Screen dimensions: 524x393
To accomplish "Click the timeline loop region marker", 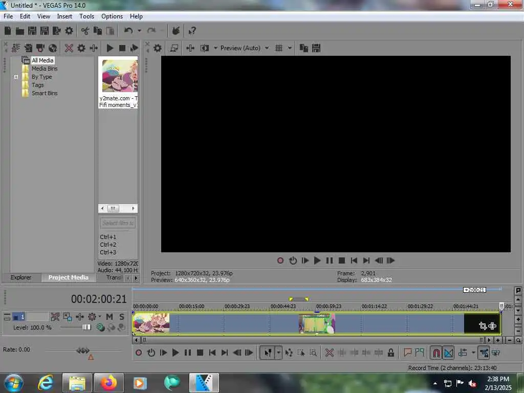I will [299, 299].
